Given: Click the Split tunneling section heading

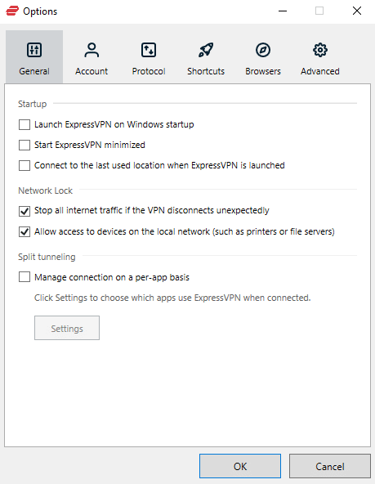Looking at the screenshot, I should [x=47, y=257].
